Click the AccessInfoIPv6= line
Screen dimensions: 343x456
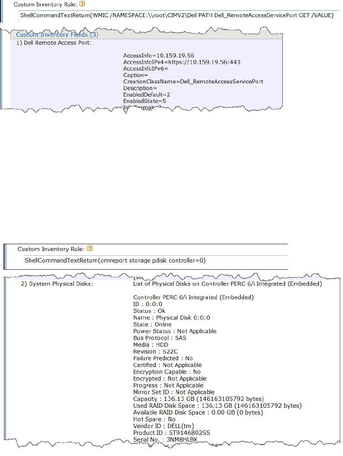pyautogui.click(x=146, y=69)
